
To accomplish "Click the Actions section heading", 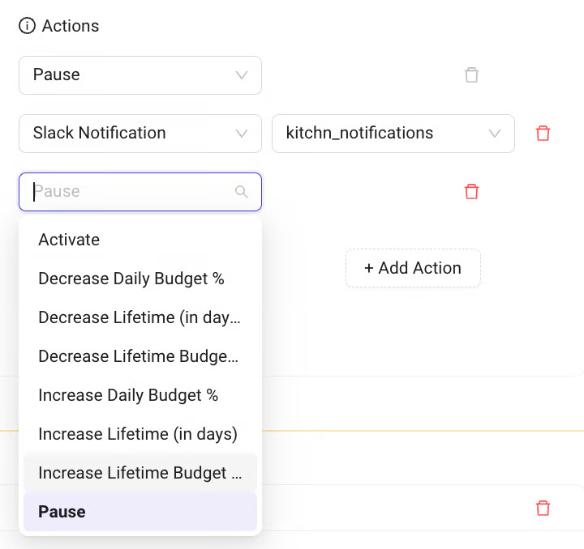I will 71,26.
